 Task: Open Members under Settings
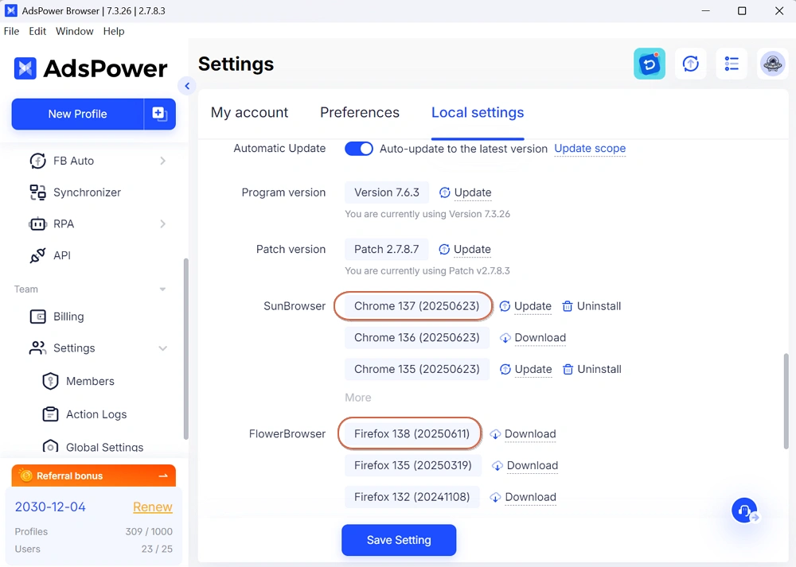click(x=90, y=381)
